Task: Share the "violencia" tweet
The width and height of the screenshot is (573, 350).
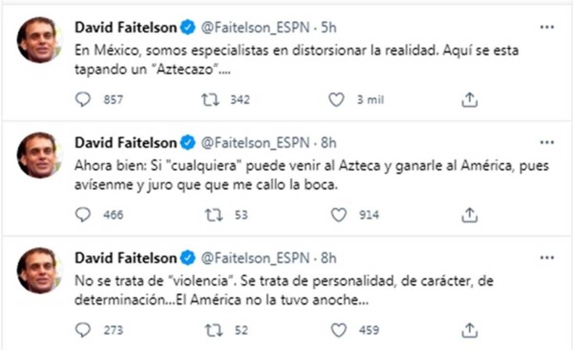Action: coord(469,330)
